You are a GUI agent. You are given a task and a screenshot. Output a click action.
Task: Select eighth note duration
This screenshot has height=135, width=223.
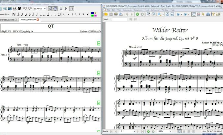point(29,14)
